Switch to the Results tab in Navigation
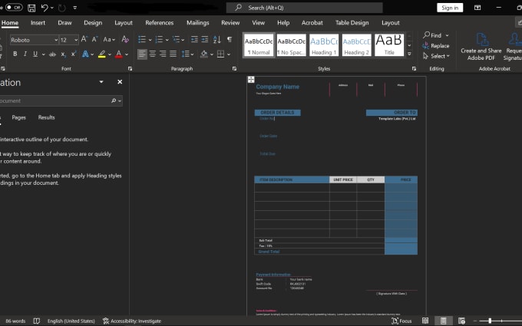Image resolution: width=522 pixels, height=326 pixels. [46, 117]
